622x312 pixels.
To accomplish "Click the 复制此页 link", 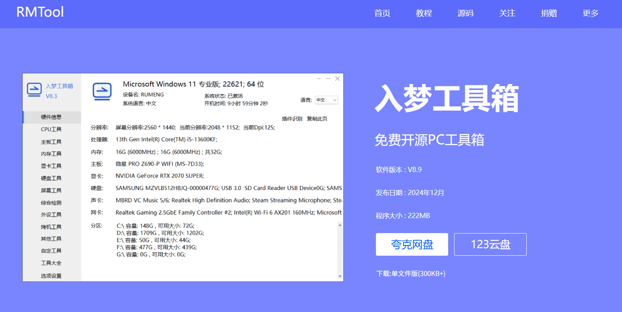I will point(317,119).
